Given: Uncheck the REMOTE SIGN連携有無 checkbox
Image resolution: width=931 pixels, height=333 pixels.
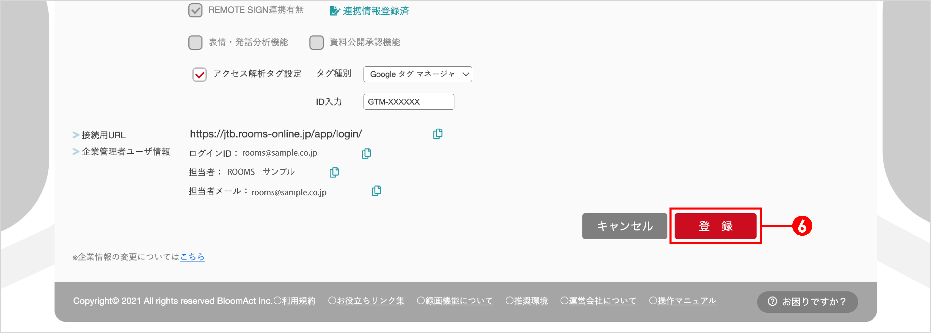Looking at the screenshot, I should (195, 10).
